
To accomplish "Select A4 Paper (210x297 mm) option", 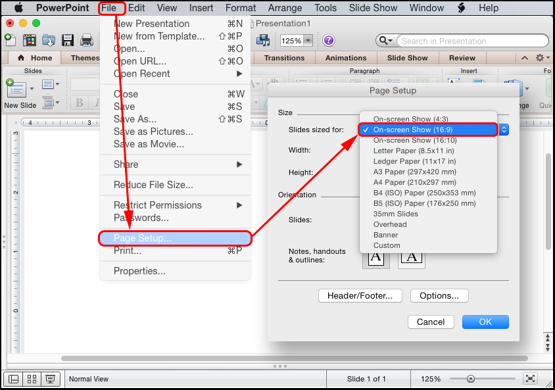I will point(414,182).
